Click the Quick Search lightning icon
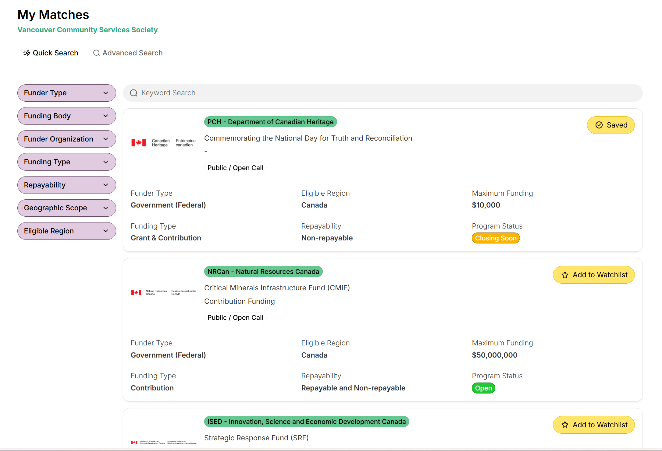 pyautogui.click(x=27, y=53)
